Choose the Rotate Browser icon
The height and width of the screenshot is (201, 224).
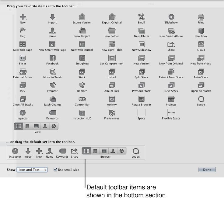(142, 99)
